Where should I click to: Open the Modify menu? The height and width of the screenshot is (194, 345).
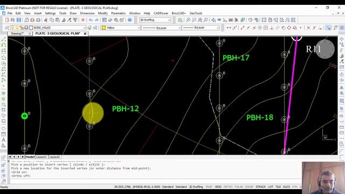coord(103,13)
